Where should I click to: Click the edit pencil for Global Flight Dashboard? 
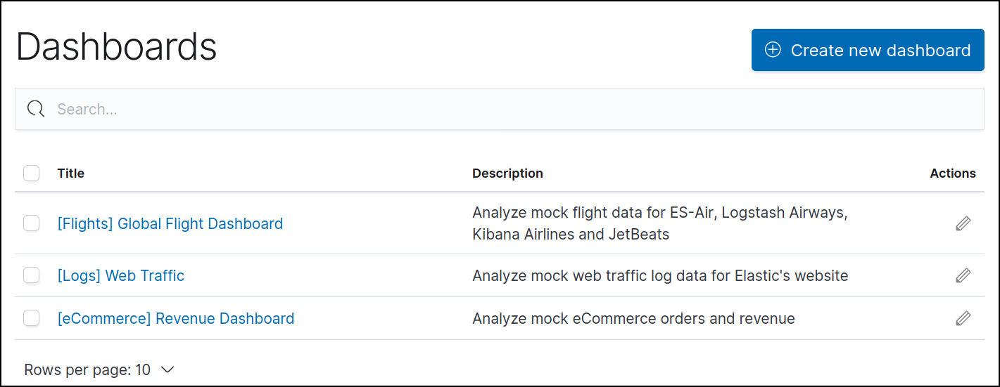963,223
